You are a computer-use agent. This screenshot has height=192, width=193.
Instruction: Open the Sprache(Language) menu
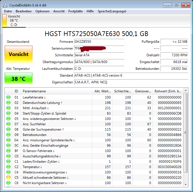pyautogui.click(x=112, y=11)
